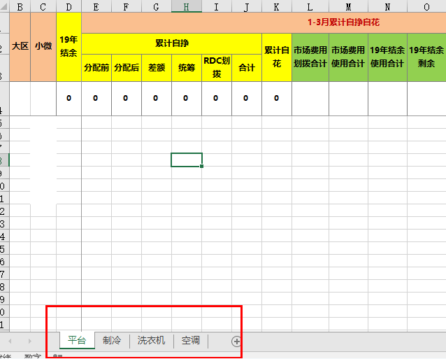Viewport: 446px width, 359px height.
Task: Click the 分配前 header cell
Action: (x=96, y=68)
